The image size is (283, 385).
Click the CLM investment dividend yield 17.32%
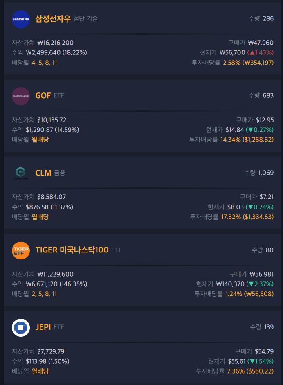[231, 217]
